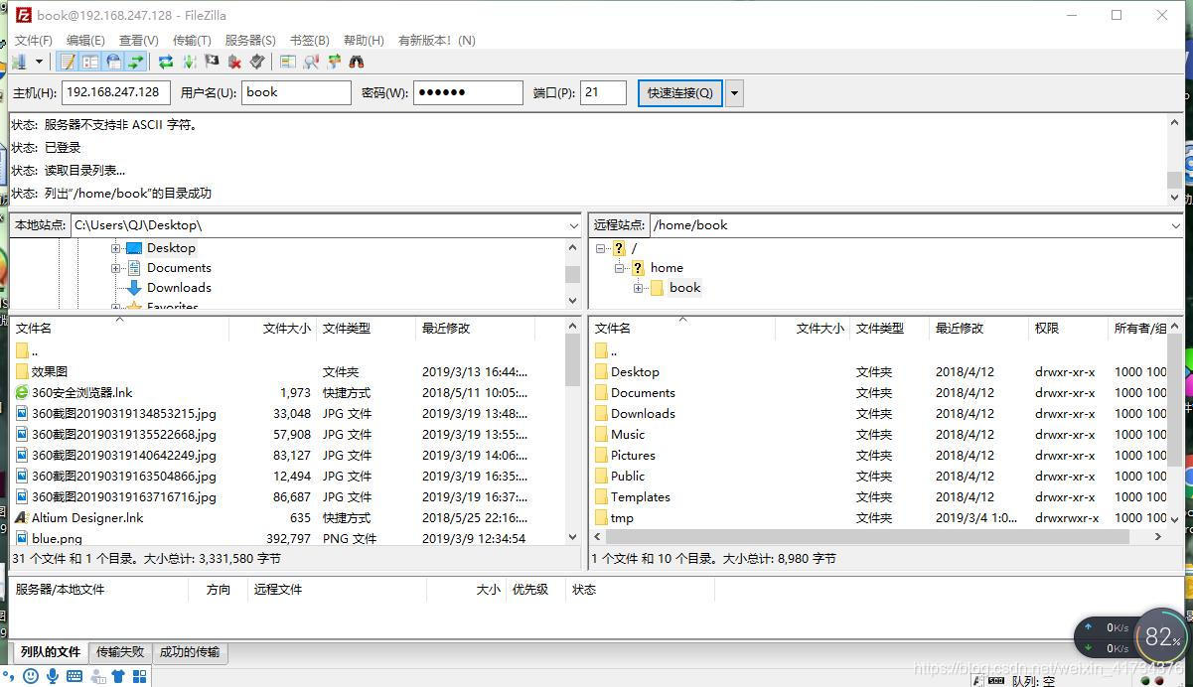
Task: Disconnect from the current server
Action: click(234, 62)
